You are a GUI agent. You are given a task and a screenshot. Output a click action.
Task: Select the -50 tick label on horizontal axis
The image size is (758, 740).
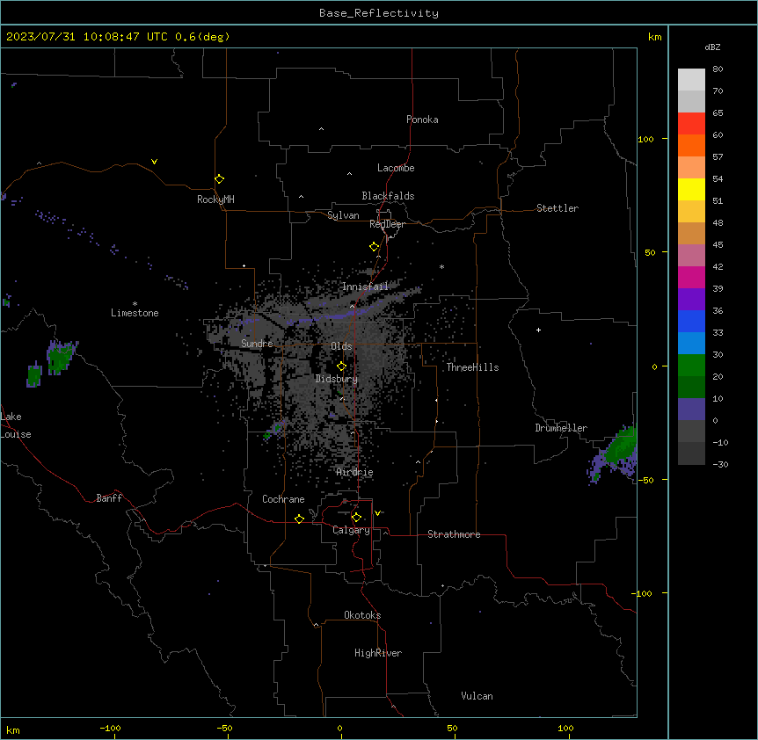coord(224,728)
